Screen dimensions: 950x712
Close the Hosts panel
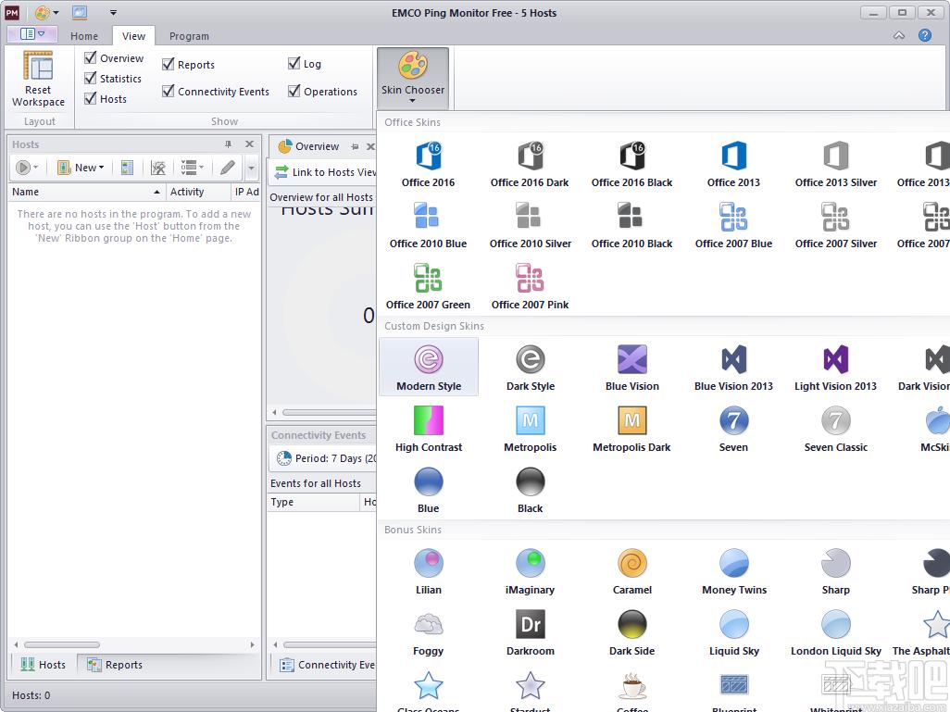click(x=249, y=144)
